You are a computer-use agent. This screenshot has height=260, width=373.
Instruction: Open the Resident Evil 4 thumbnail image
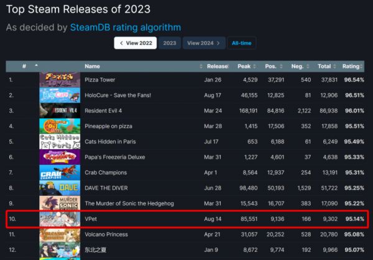coord(60,111)
